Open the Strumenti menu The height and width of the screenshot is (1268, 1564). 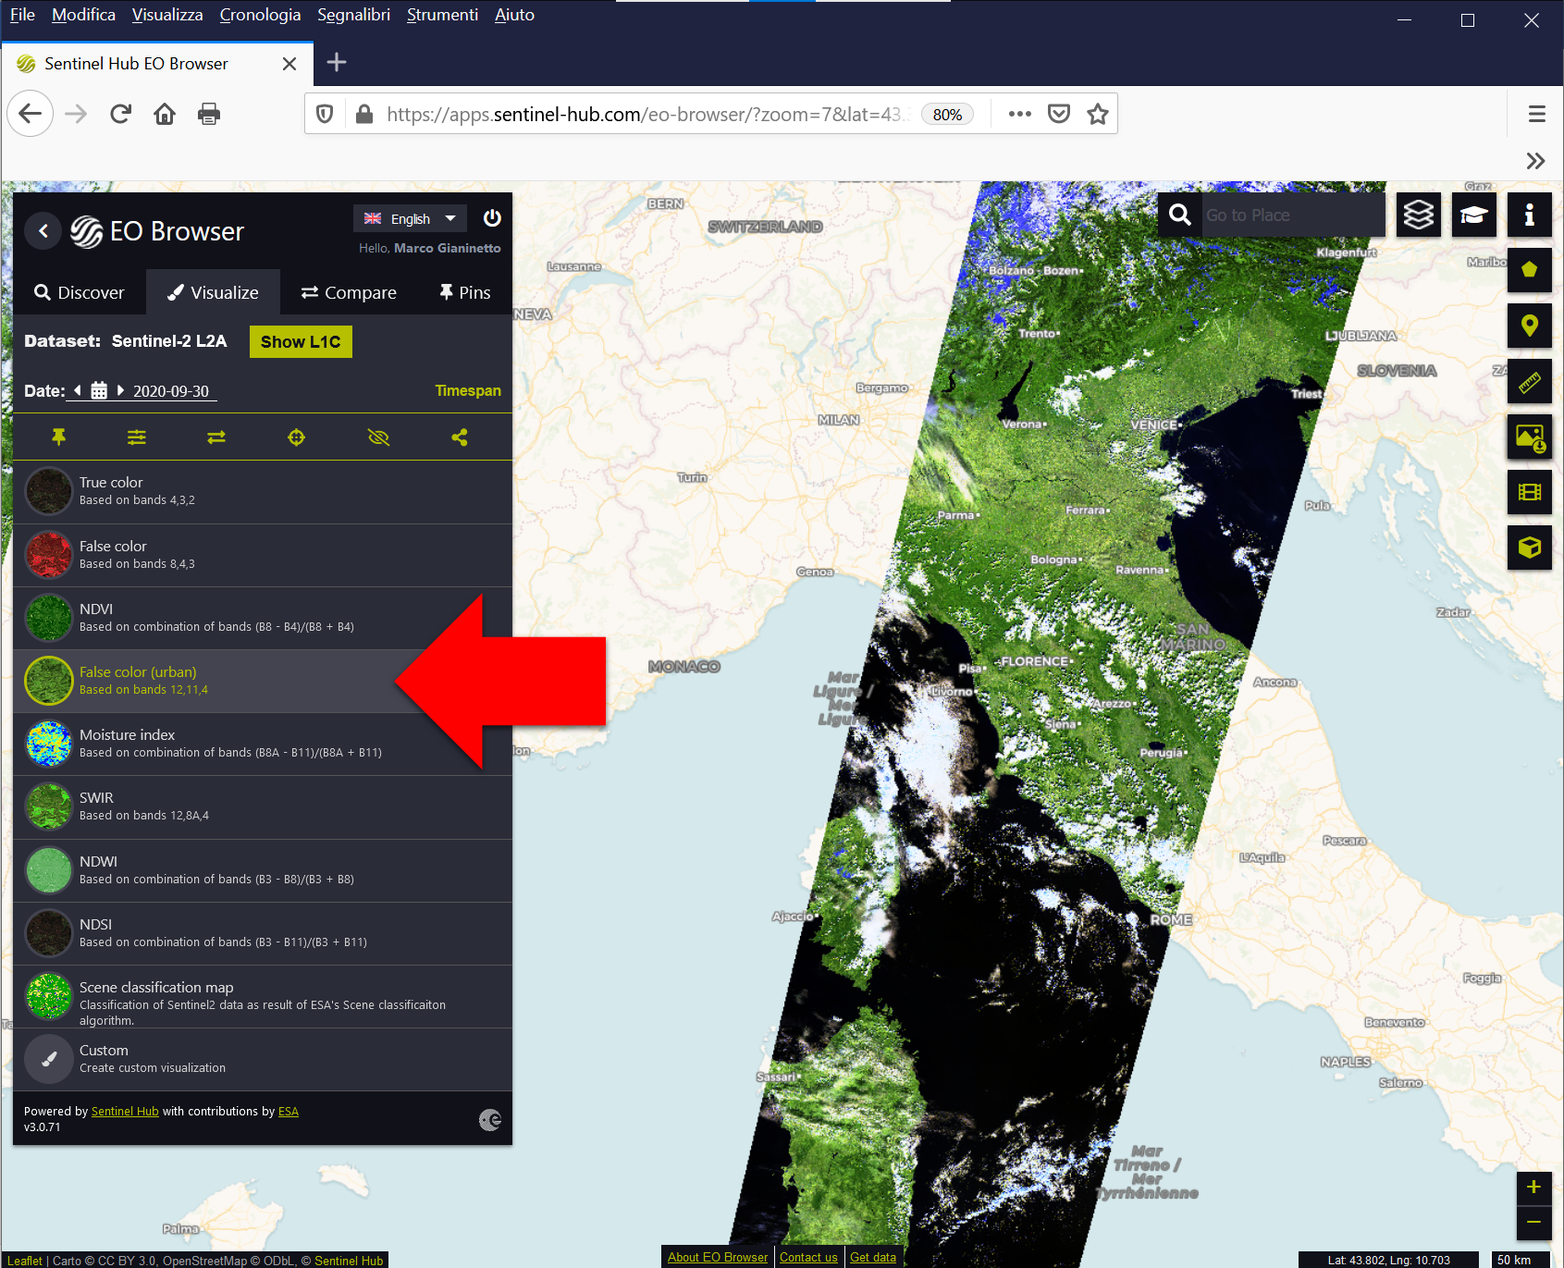(x=442, y=15)
